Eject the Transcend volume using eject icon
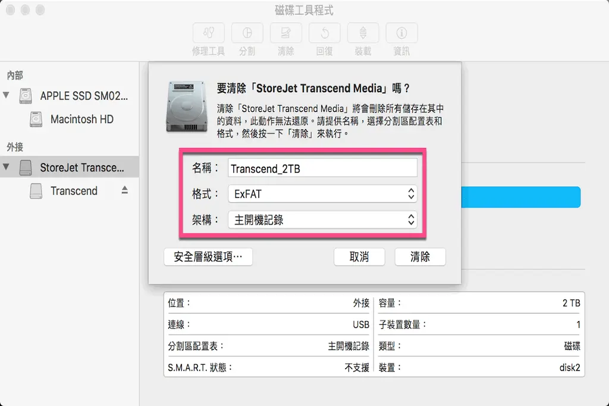The image size is (609, 406). coord(125,190)
